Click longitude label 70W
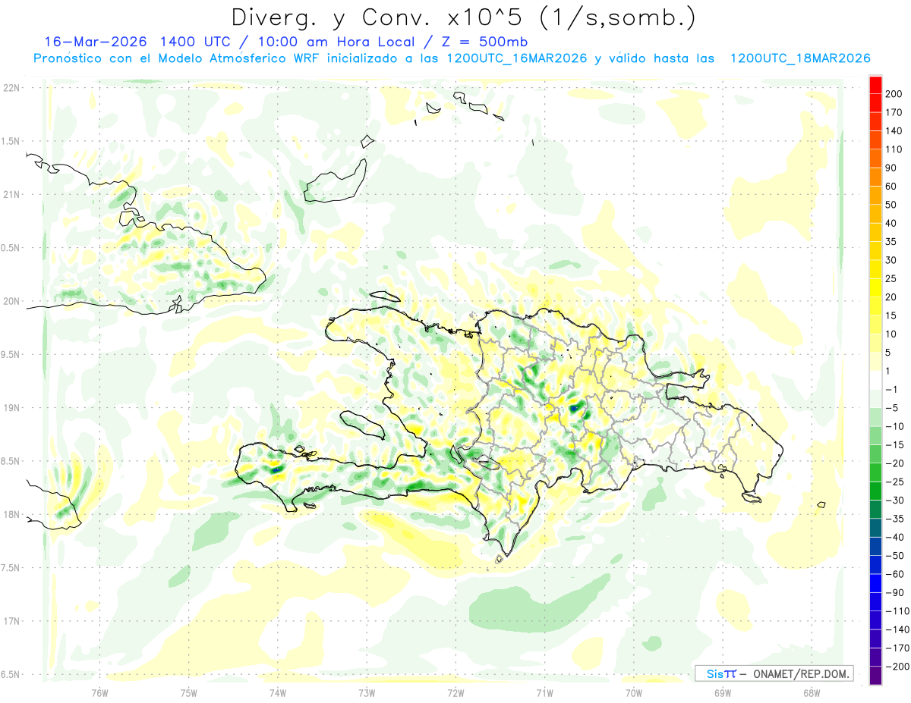 click(634, 693)
